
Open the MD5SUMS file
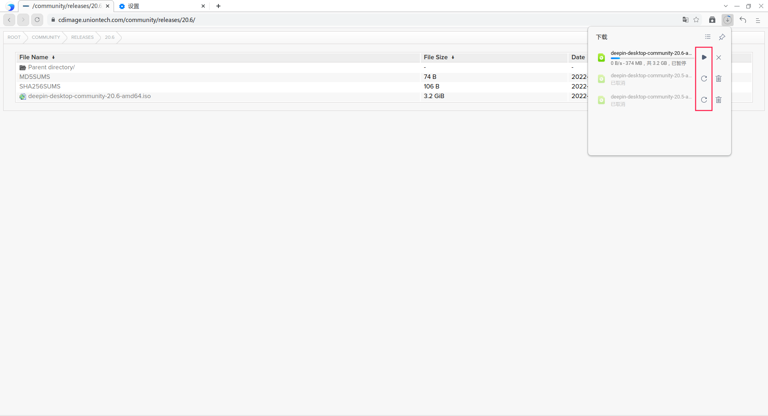click(35, 77)
